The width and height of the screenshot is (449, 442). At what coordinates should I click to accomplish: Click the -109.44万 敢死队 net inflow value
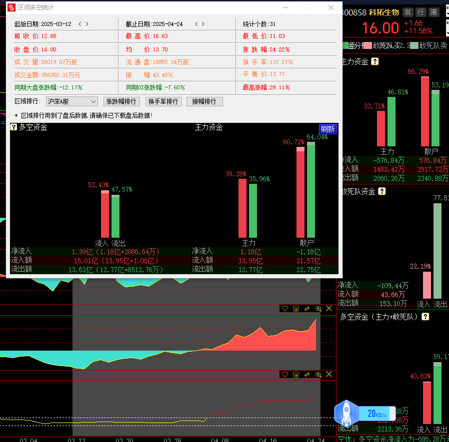tap(392, 286)
